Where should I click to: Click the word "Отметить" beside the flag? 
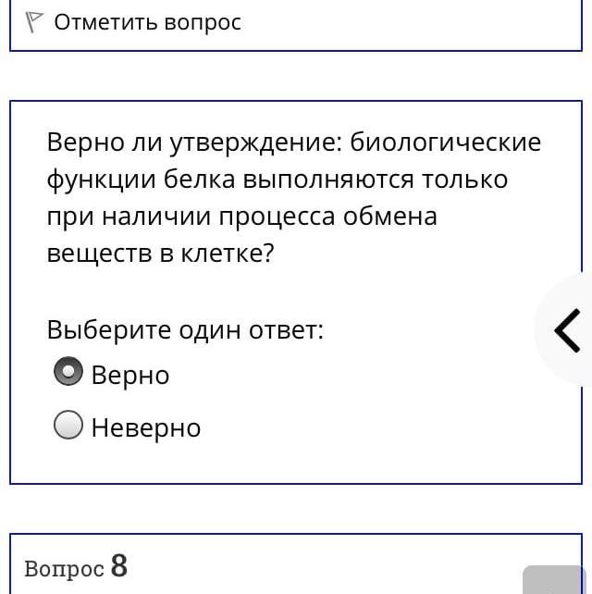105,22
